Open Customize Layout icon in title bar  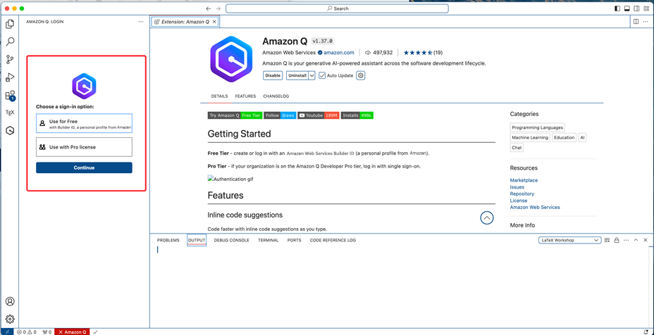tap(646, 8)
